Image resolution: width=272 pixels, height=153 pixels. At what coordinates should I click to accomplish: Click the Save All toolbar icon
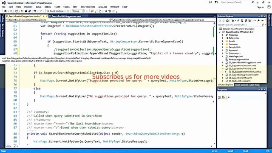tap(29, 11)
